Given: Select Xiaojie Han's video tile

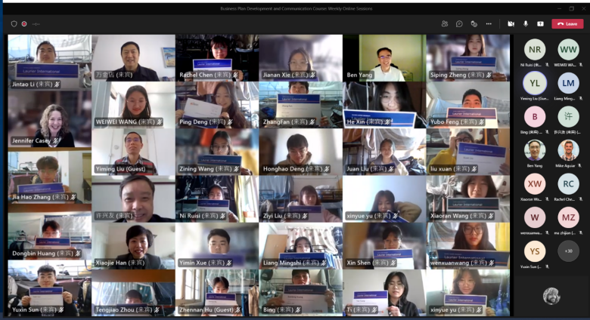Looking at the screenshot, I should click(133, 245).
